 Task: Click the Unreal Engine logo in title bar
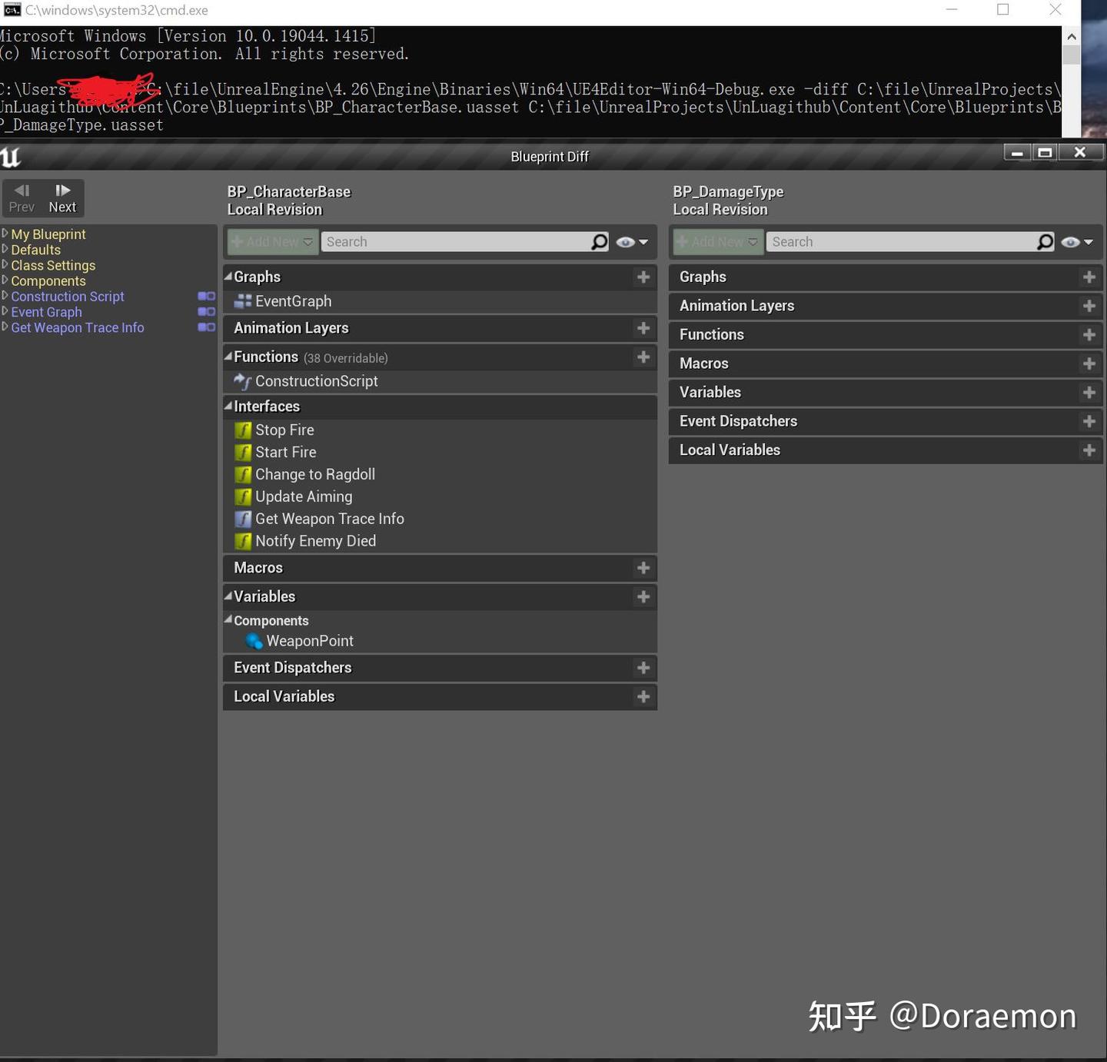pos(11,156)
